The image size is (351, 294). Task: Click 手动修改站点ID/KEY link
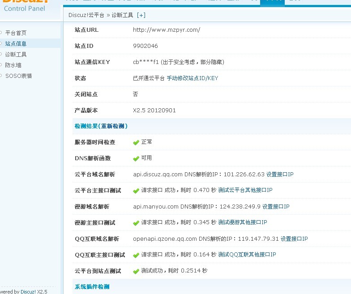click(x=193, y=78)
